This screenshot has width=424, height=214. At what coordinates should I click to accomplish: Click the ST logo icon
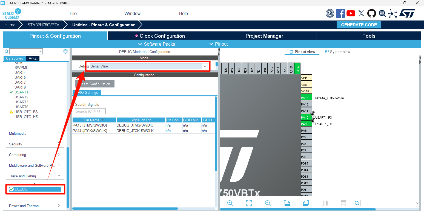click(407, 13)
